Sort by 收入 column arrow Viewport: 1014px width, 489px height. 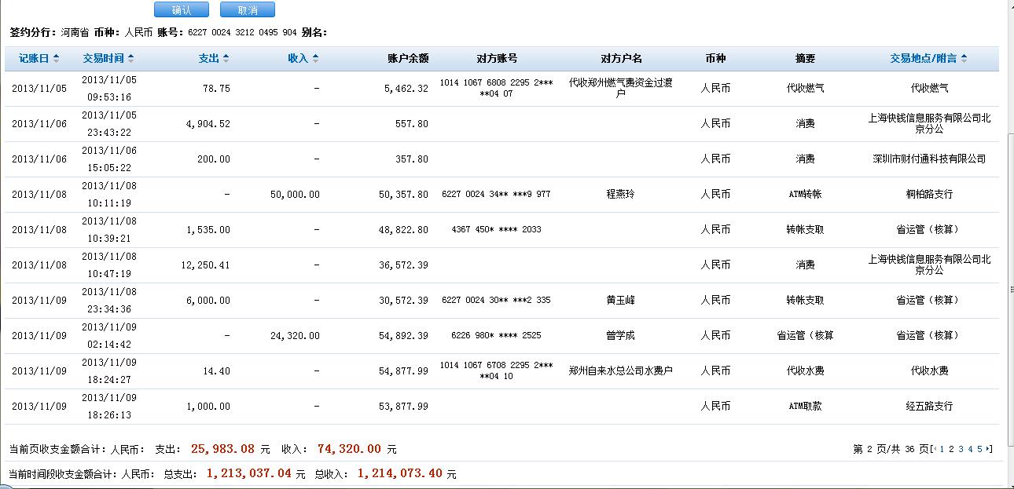click(316, 59)
